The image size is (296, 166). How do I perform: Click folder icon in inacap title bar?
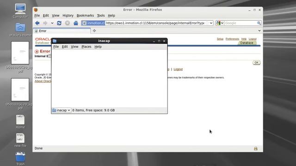55,41
